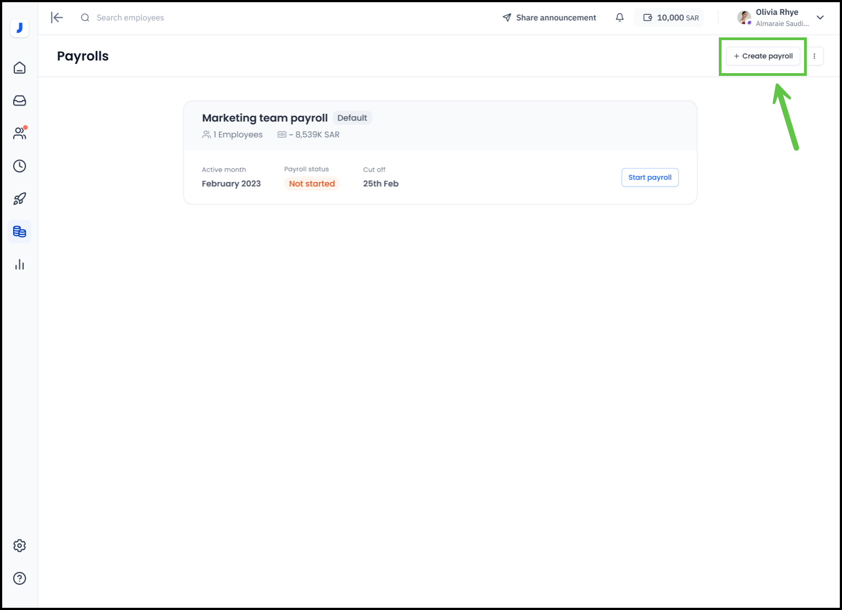Open the Reports bar chart icon
This screenshot has height=610, width=842.
click(20, 265)
